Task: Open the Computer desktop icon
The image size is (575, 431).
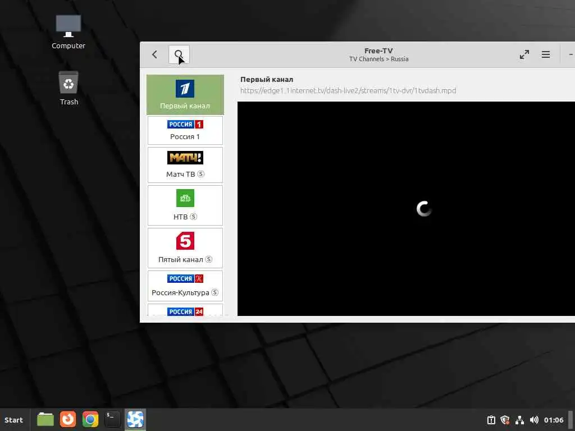Action: (68, 32)
